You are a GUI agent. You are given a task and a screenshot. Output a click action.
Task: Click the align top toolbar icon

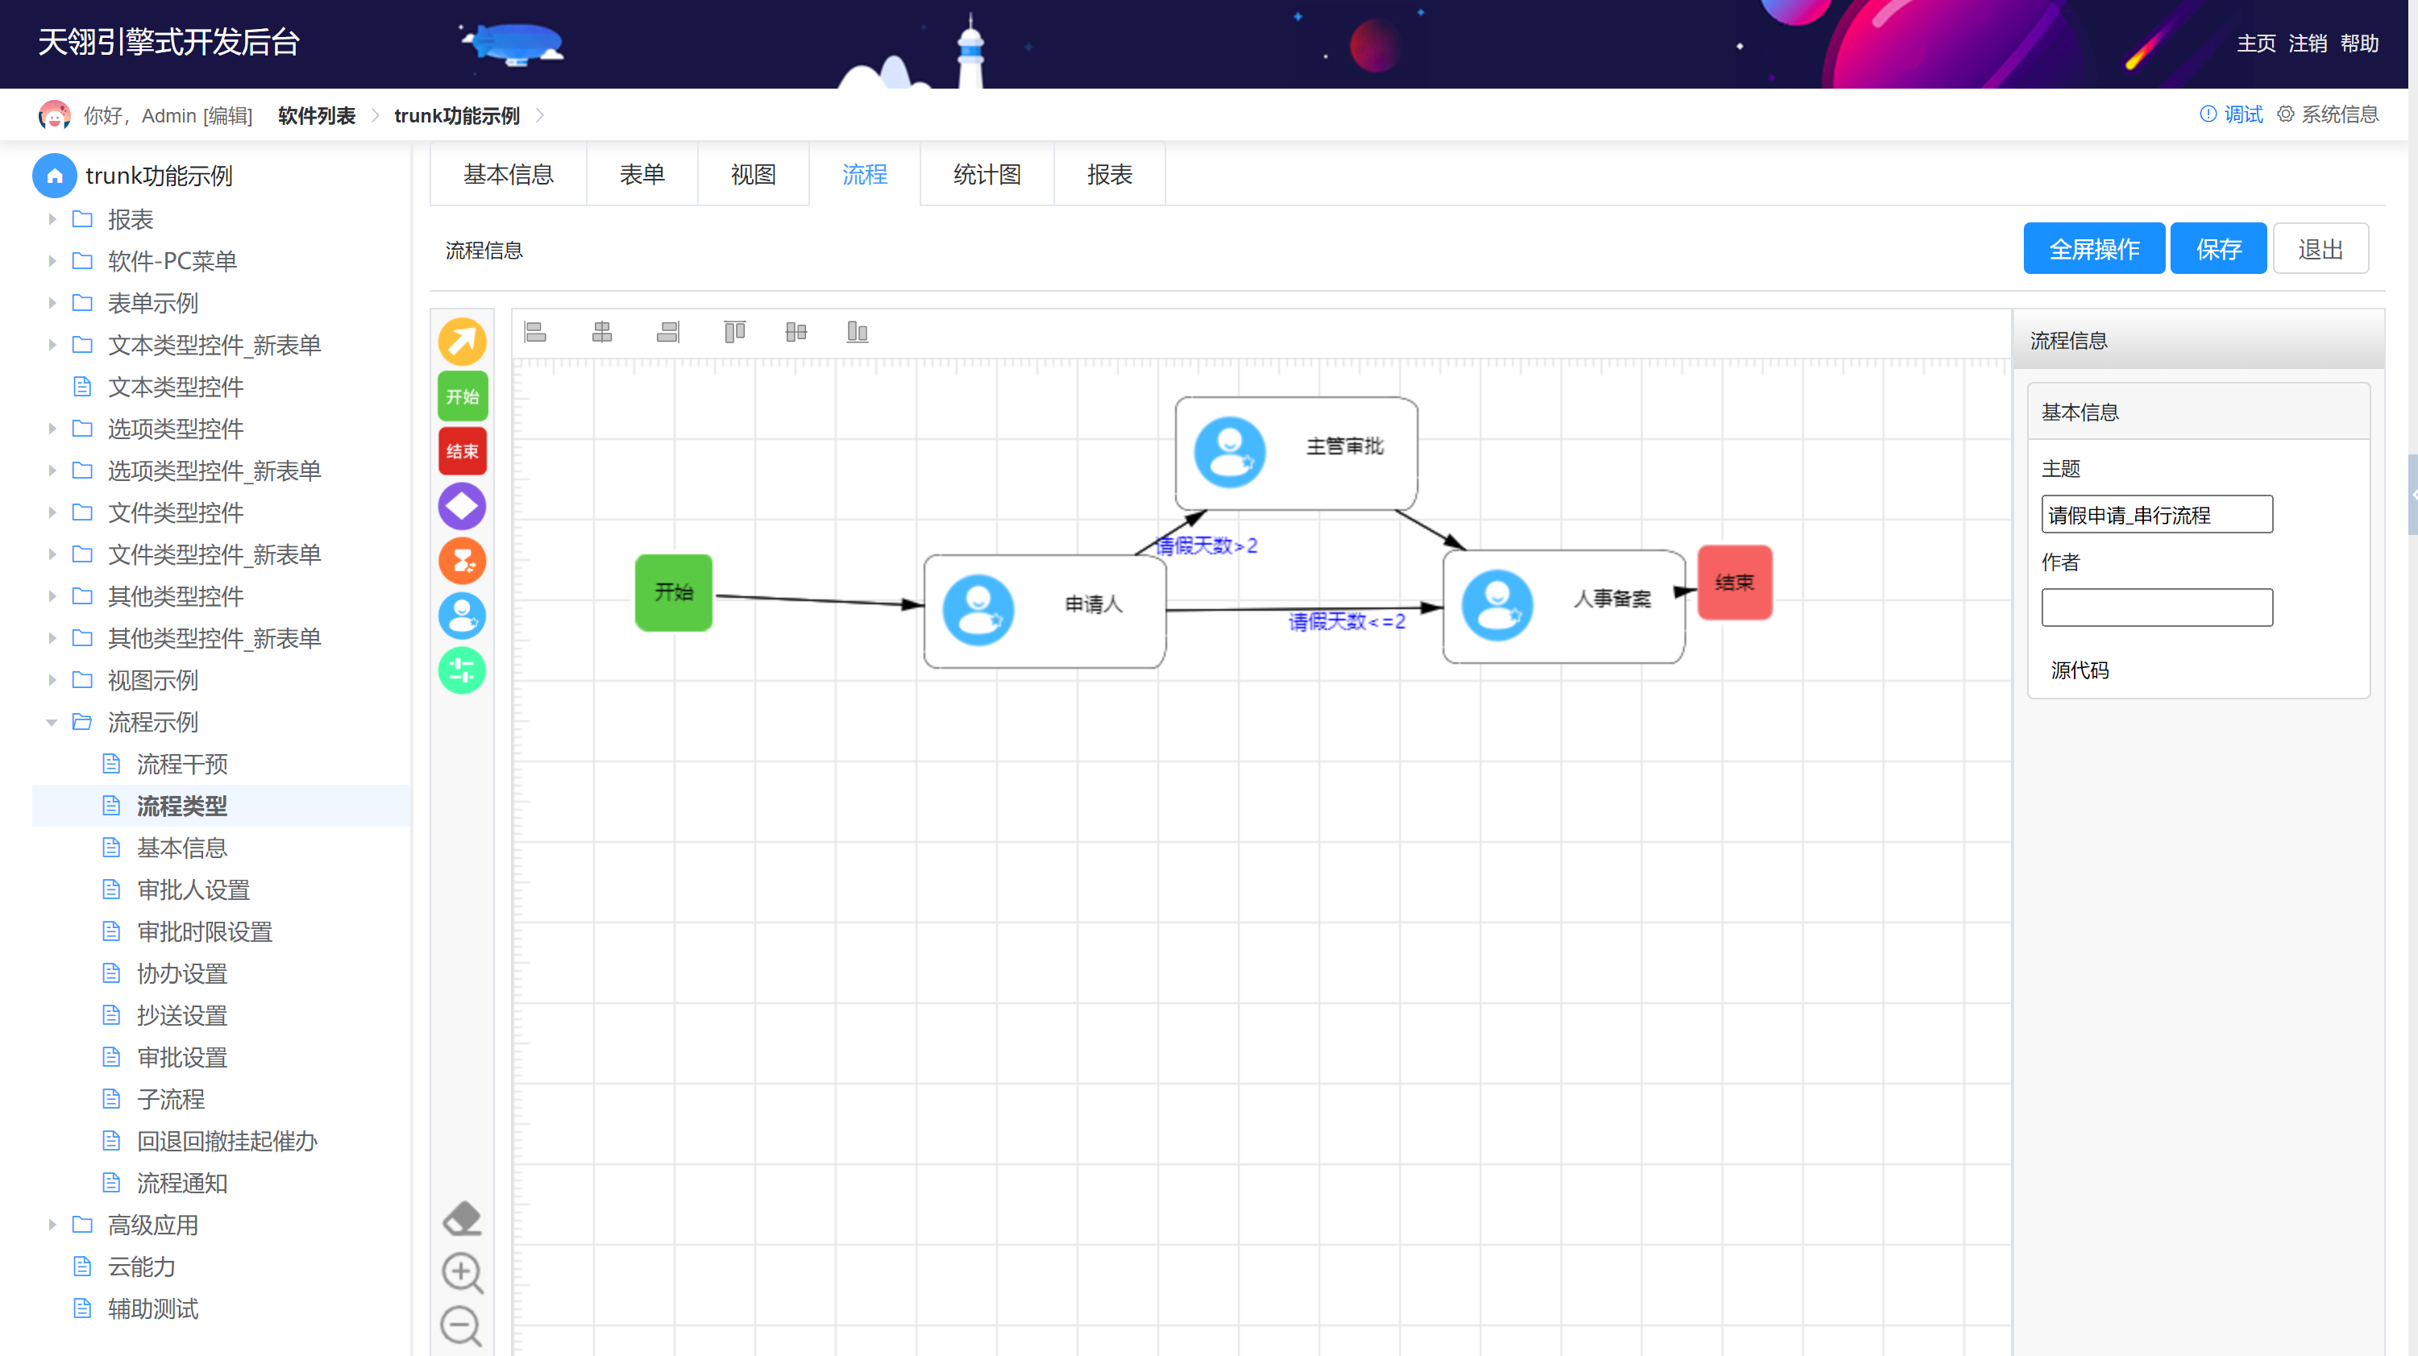coord(734,331)
